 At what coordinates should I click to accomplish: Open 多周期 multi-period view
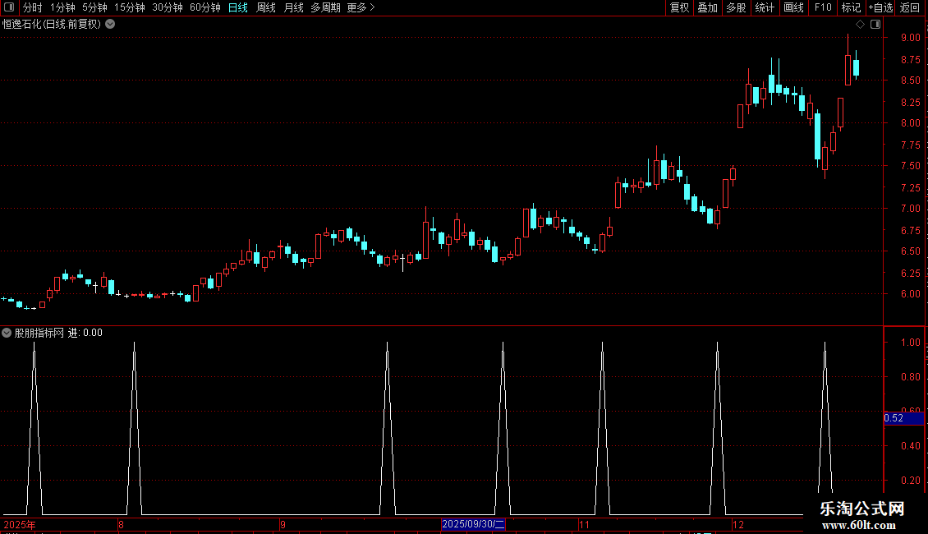[325, 7]
